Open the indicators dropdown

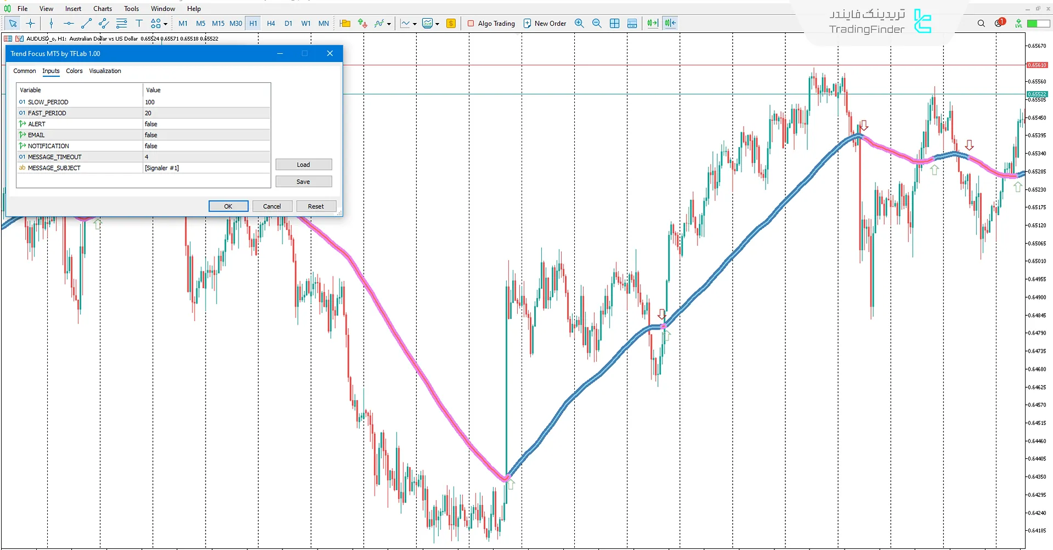(x=389, y=23)
